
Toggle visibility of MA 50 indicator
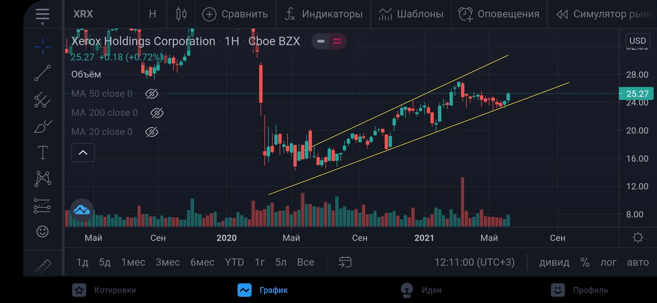click(152, 94)
